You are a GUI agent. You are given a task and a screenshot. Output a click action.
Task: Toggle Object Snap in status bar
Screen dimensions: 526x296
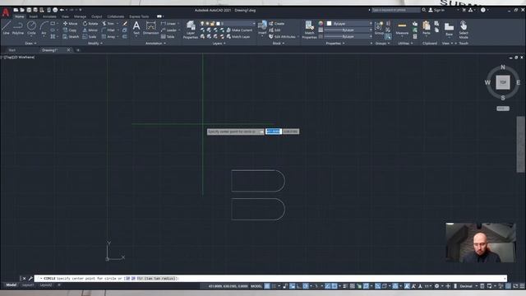pos(335,286)
